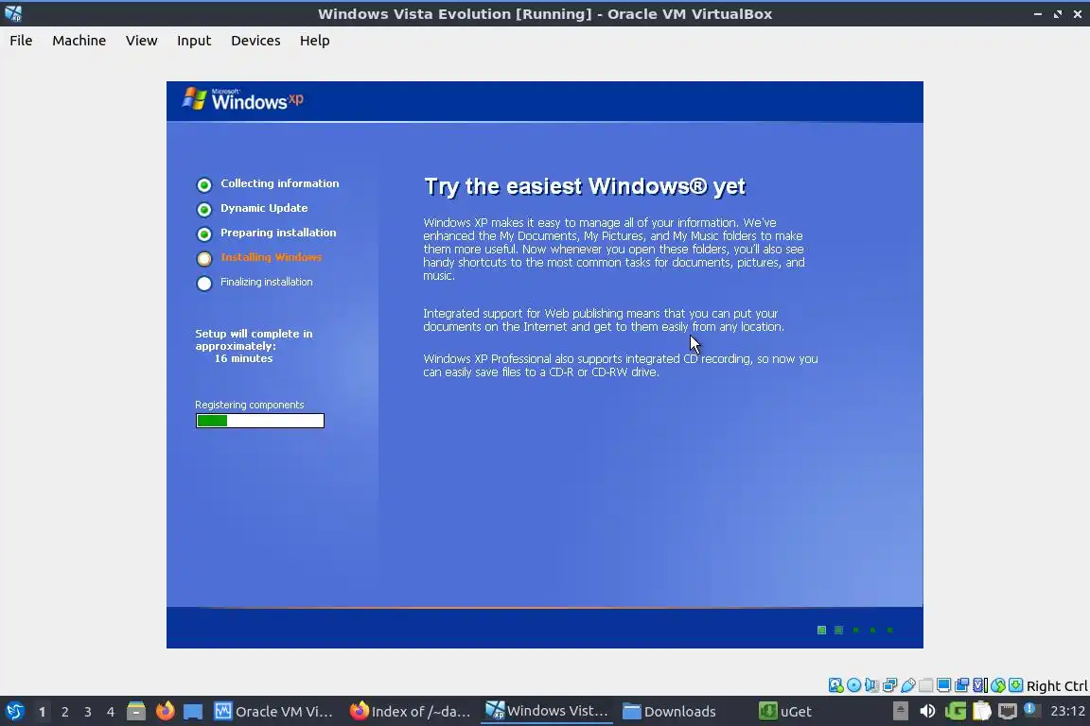Open the Help menu

[314, 41]
